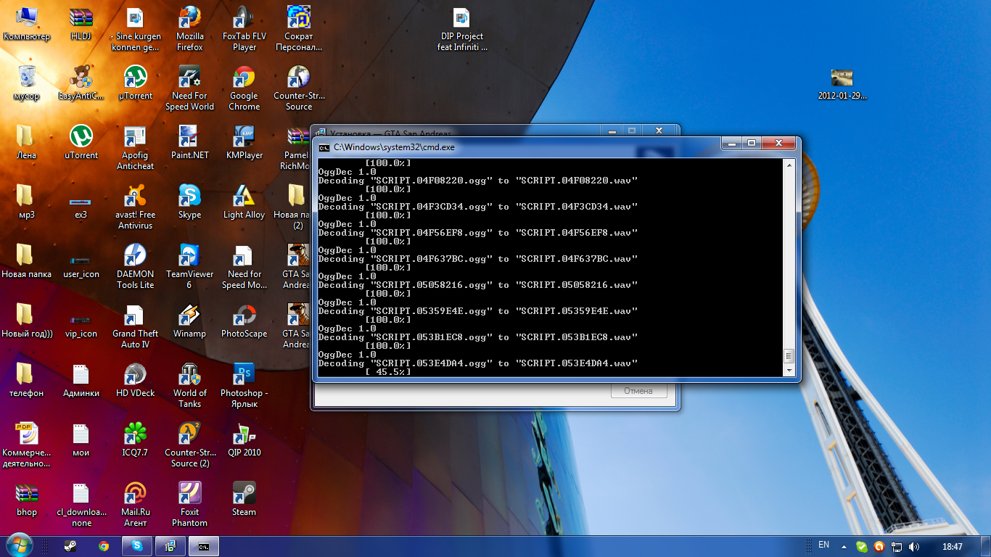Show hidden tray icons arrow
The image size is (991, 557).
point(844,546)
